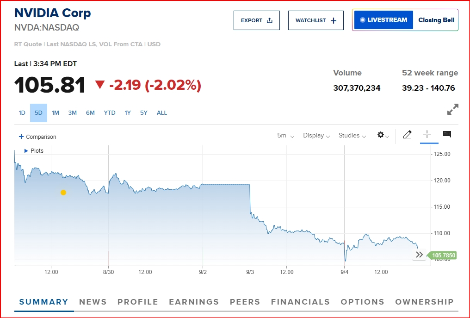Toggle the crosshair tool

click(427, 134)
